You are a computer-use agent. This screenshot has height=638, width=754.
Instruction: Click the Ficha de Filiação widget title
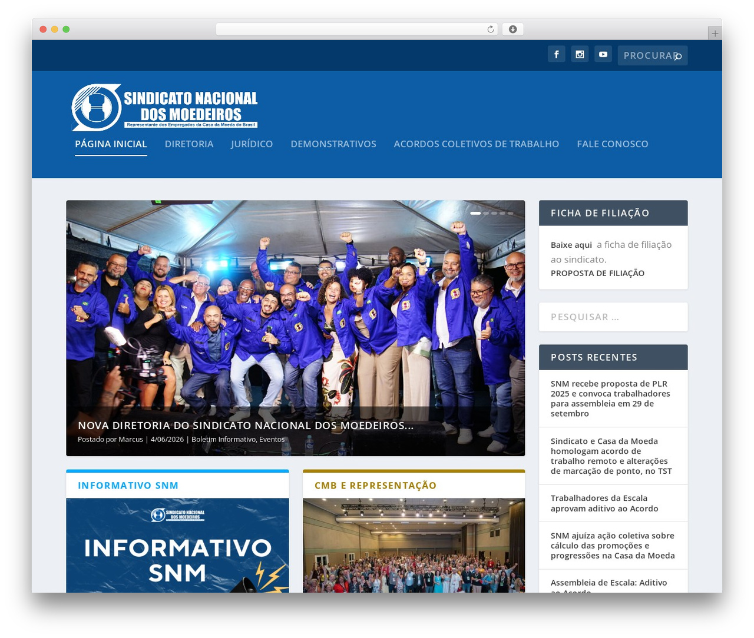(x=600, y=213)
